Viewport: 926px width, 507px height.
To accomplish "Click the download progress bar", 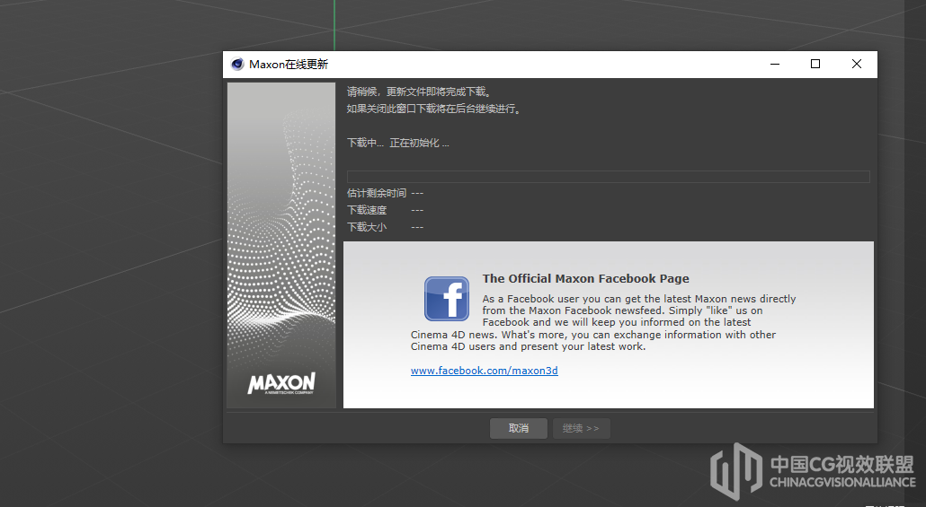I will tap(609, 177).
